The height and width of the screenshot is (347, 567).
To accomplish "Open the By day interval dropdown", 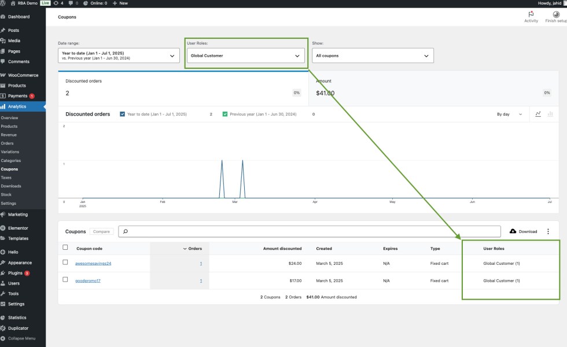I will pos(509,114).
